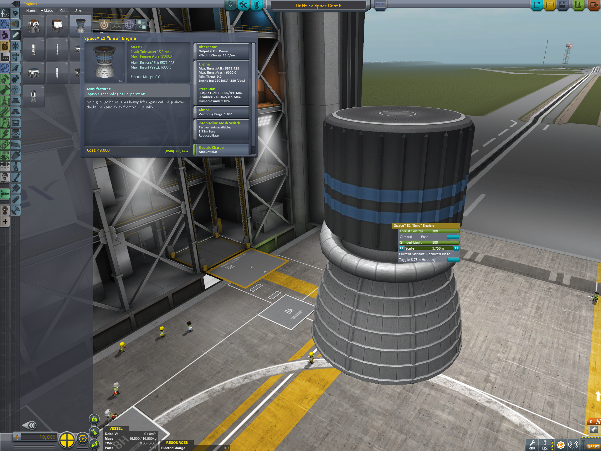
Task: Select the Engines subcategory rocket icon
Action: [15, 35]
